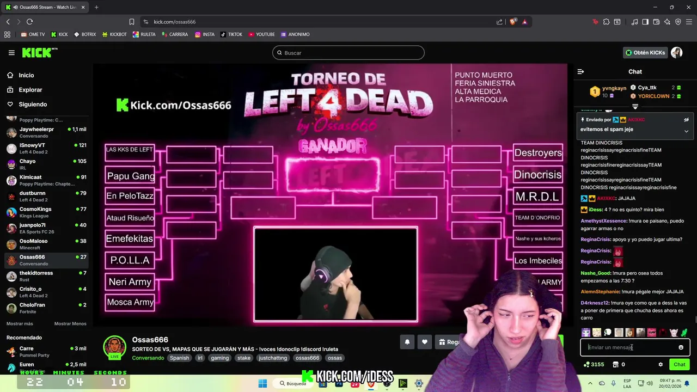Click the 'gaming' stream tag
697x392 pixels.
coord(220,358)
